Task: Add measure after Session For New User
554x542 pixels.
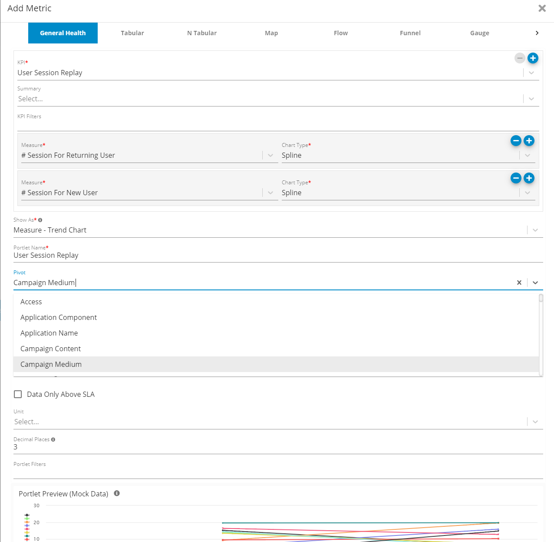Action: pyautogui.click(x=529, y=178)
